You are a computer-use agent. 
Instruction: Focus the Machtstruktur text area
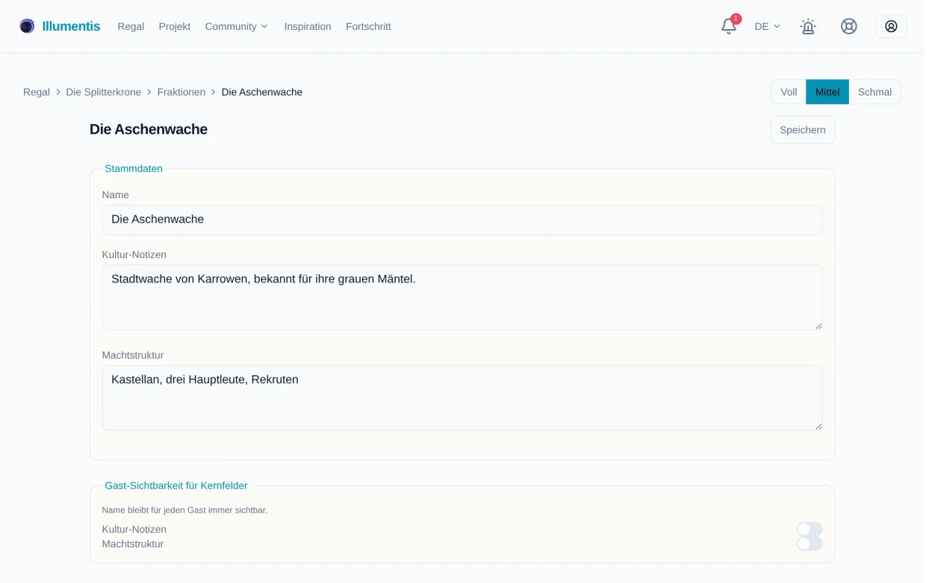click(x=462, y=398)
